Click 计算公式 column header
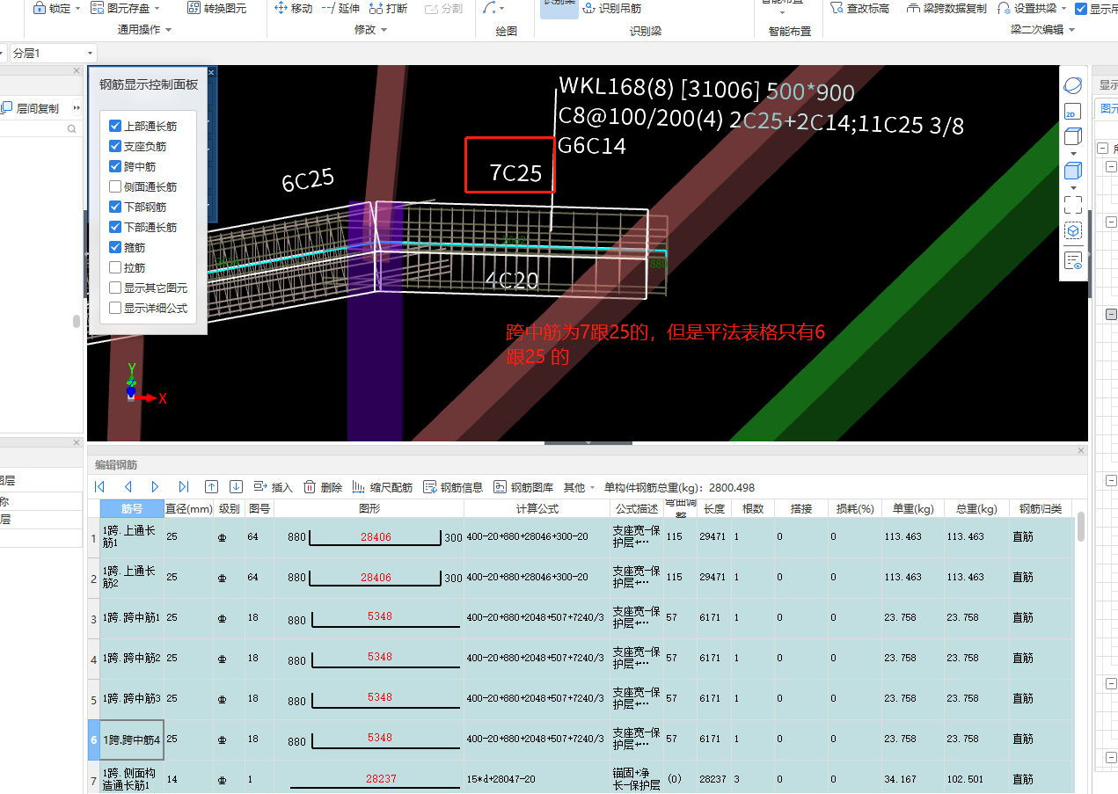 tap(537, 508)
